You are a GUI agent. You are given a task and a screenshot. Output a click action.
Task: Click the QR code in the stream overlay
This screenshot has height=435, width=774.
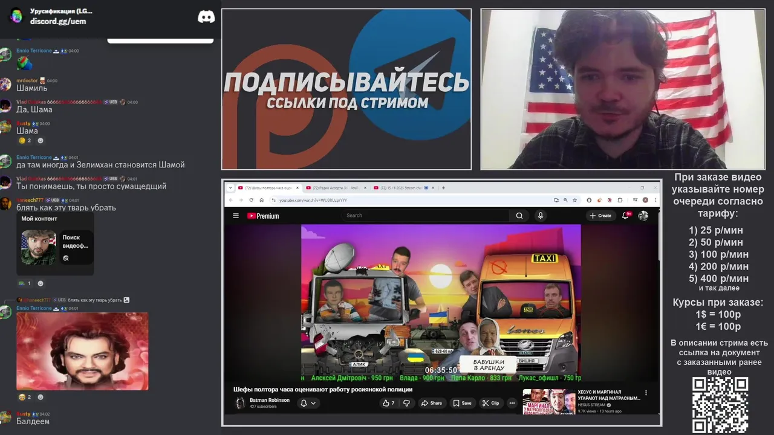720,405
